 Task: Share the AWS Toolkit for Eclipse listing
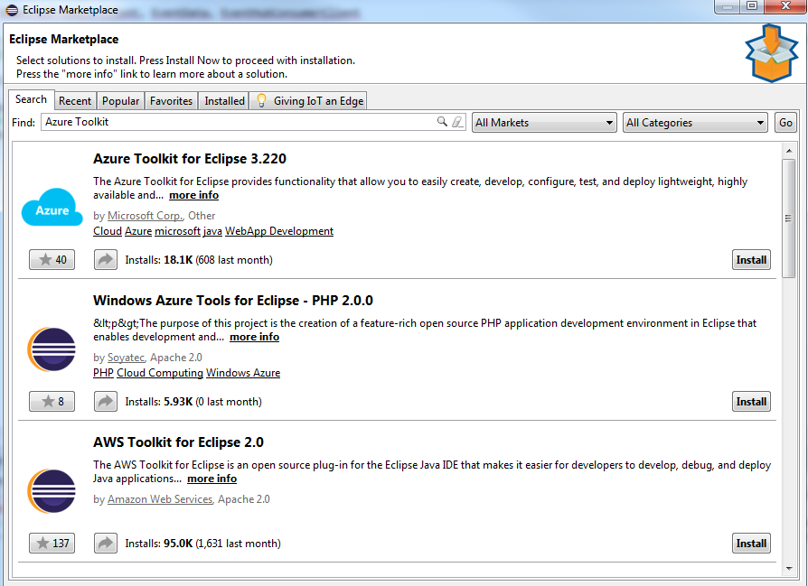point(106,543)
